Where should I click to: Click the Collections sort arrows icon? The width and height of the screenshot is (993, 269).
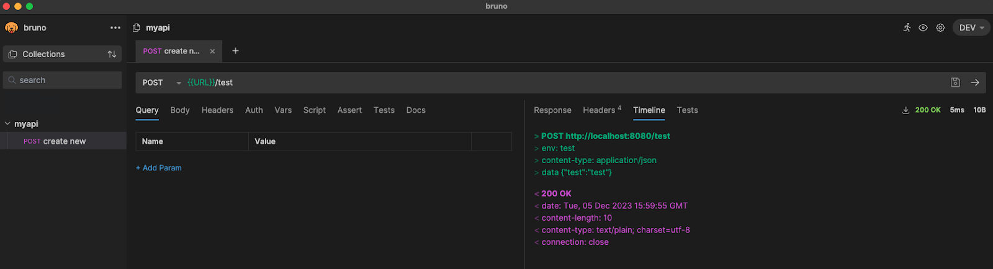point(112,54)
